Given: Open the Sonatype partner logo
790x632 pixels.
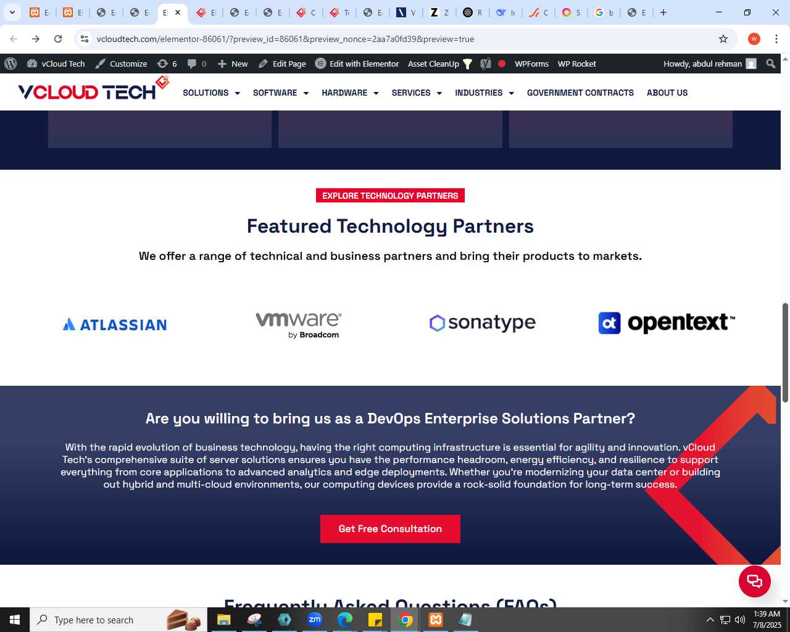Looking at the screenshot, I should (x=483, y=323).
